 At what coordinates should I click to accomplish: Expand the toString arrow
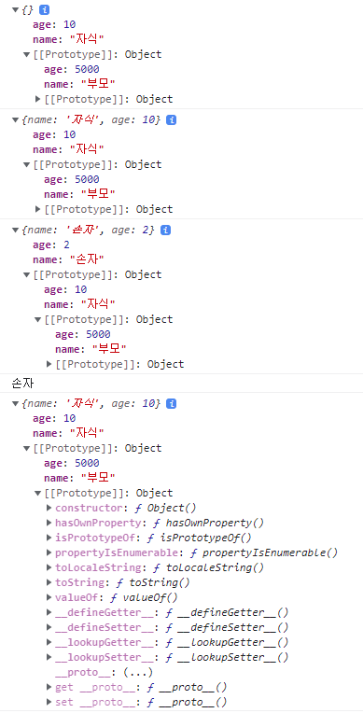coord(49,582)
